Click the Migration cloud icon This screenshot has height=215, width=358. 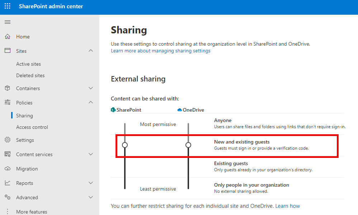click(8, 169)
